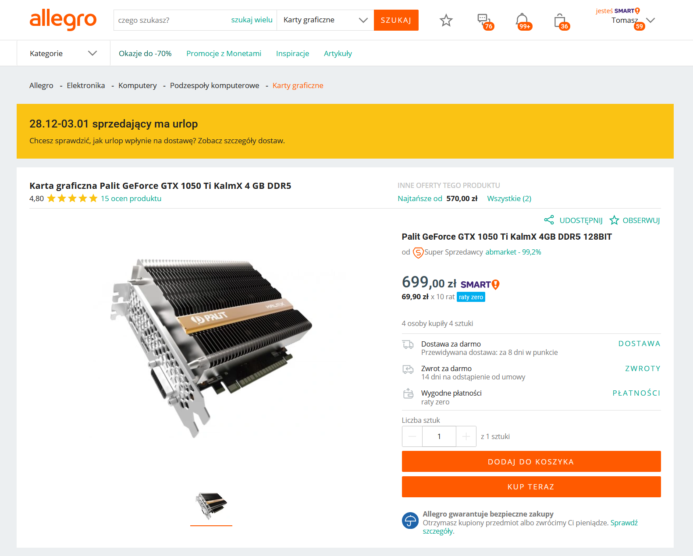Click the DODAJ DO KOSZYKA button
The height and width of the screenshot is (556, 693).
[x=531, y=461]
